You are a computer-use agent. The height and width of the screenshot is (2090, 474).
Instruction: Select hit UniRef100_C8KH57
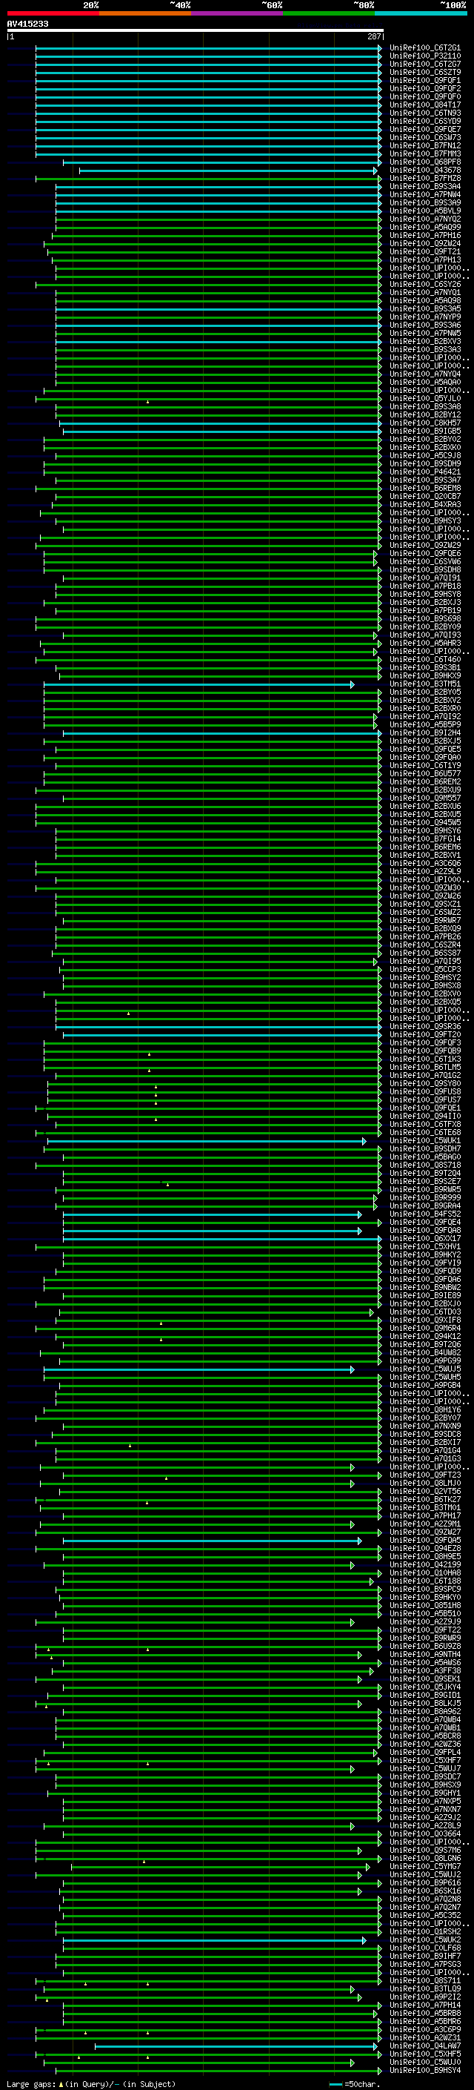425,423
